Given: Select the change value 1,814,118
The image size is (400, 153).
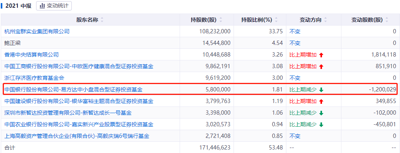Looking at the screenshot, I should coord(383,55).
